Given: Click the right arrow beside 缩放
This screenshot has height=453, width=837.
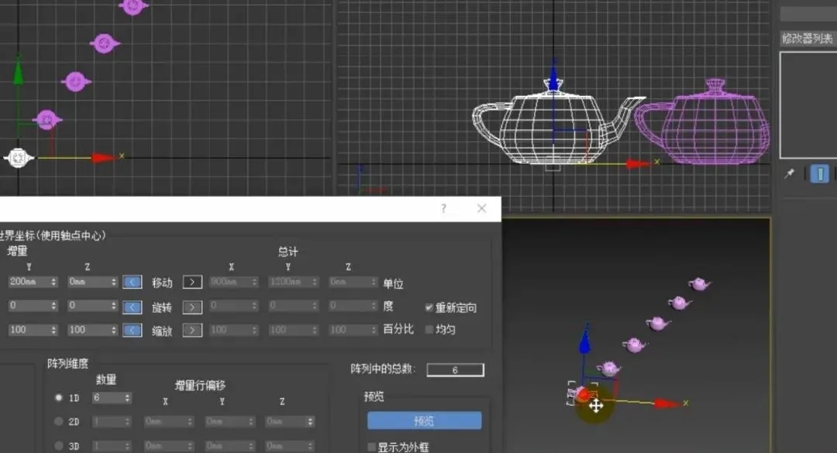Looking at the screenshot, I should 192,331.
